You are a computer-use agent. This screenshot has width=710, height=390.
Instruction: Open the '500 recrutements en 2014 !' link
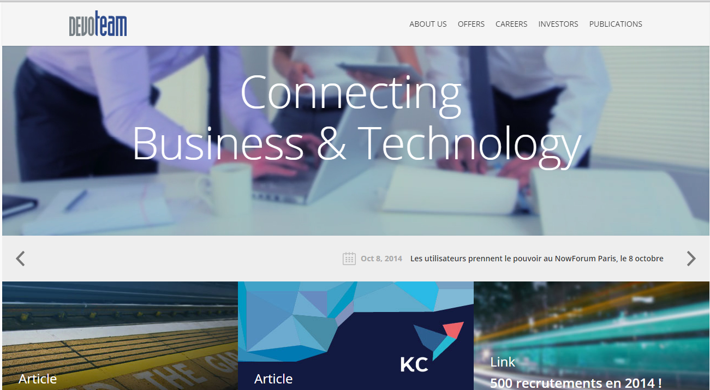pos(576,383)
